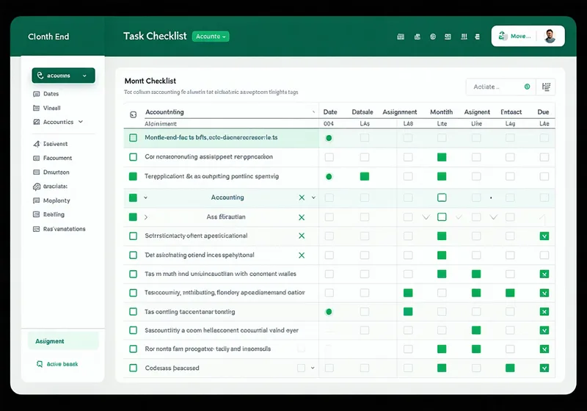Click the fourth header toolbar grid icon
Image resolution: width=587 pixels, height=411 pixels.
(448, 37)
